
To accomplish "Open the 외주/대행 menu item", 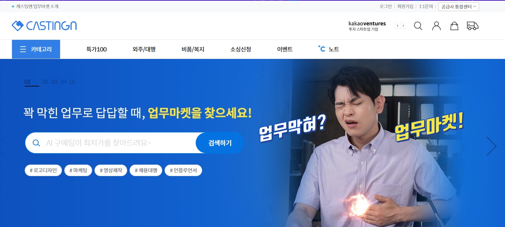I will point(144,50).
